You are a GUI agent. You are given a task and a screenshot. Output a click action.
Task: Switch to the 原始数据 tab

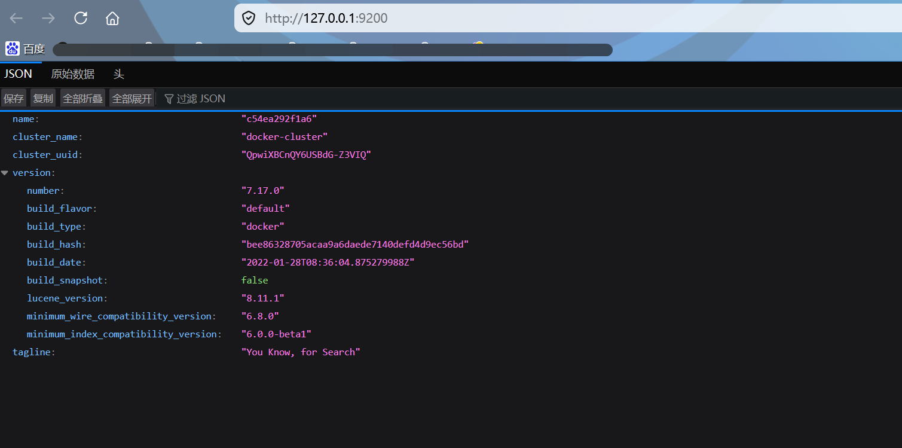[x=72, y=74]
